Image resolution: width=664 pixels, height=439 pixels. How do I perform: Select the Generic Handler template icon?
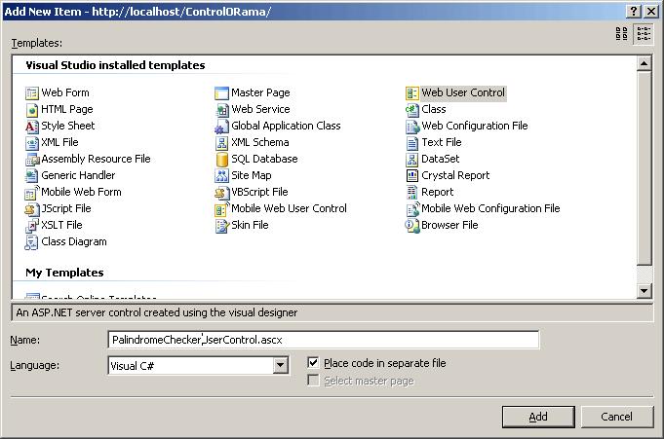[x=32, y=175]
